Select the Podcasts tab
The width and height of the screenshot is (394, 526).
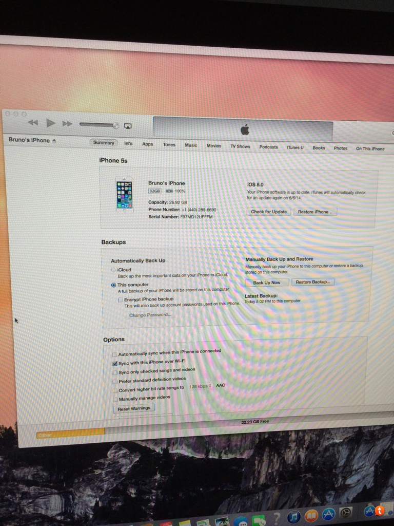[268, 147]
